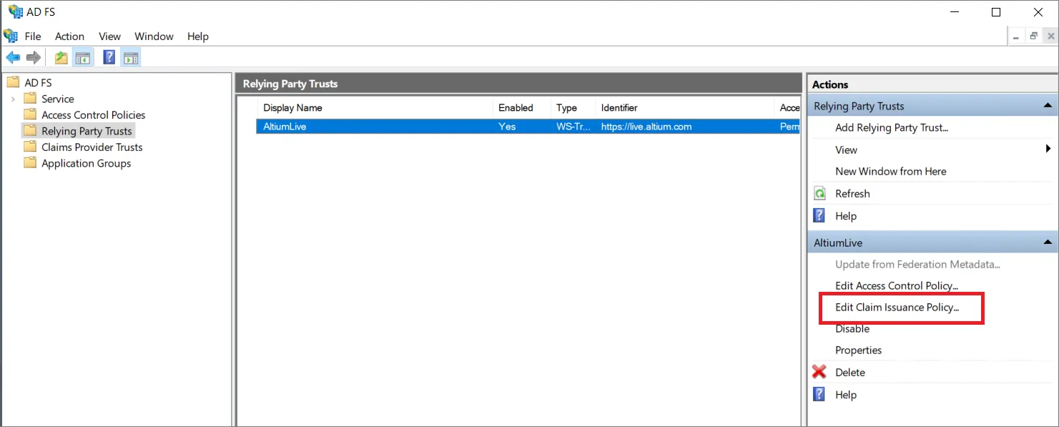The image size is (1059, 427).
Task: Open the View submenu arrow in Actions
Action: point(1048,149)
